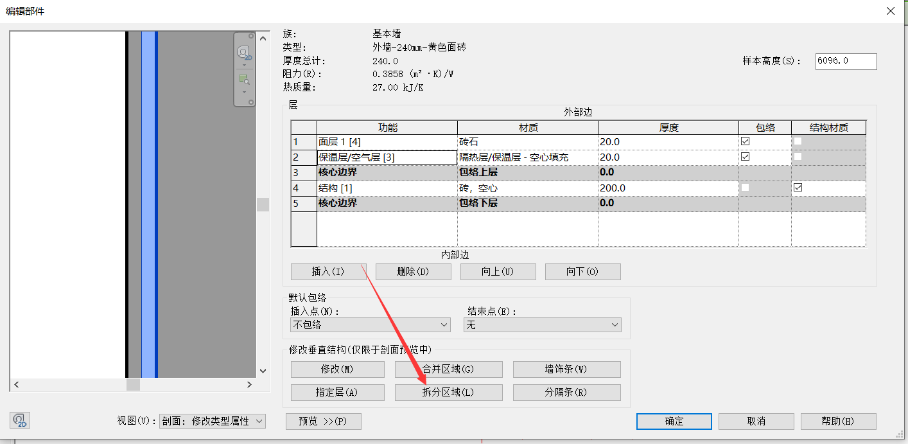
Task: Open the 插入点 wrapping dropdown
Action: [371, 325]
